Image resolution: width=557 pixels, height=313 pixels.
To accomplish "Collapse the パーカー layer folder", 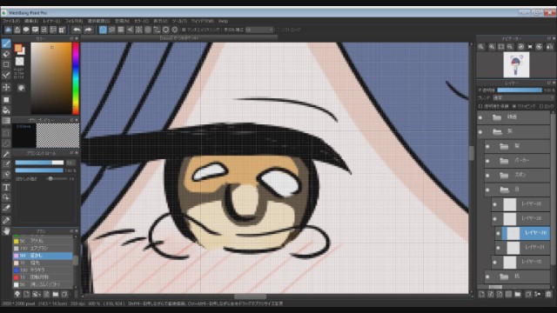I will [x=504, y=161].
